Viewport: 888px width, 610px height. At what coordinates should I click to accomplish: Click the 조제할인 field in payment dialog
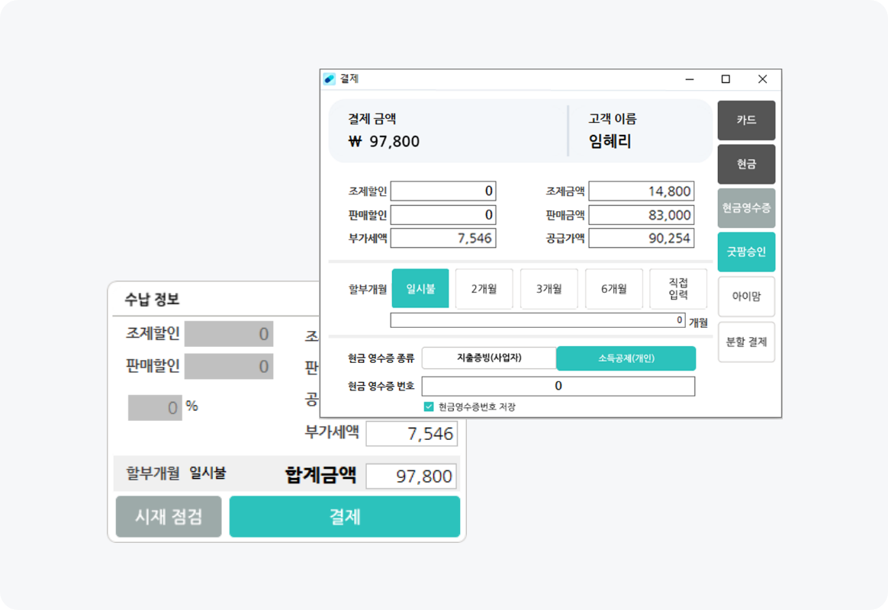click(443, 191)
